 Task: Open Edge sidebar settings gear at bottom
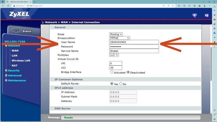tap(214, 119)
